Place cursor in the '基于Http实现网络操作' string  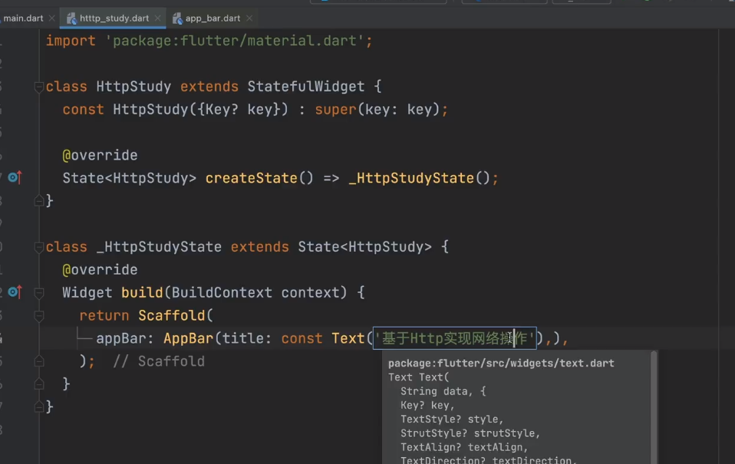(x=454, y=338)
